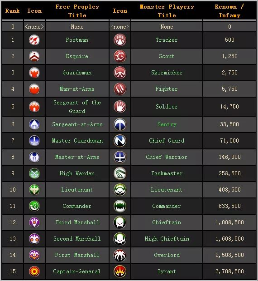Click the Tracker paw icon
The image size is (258, 281).
click(x=120, y=40)
